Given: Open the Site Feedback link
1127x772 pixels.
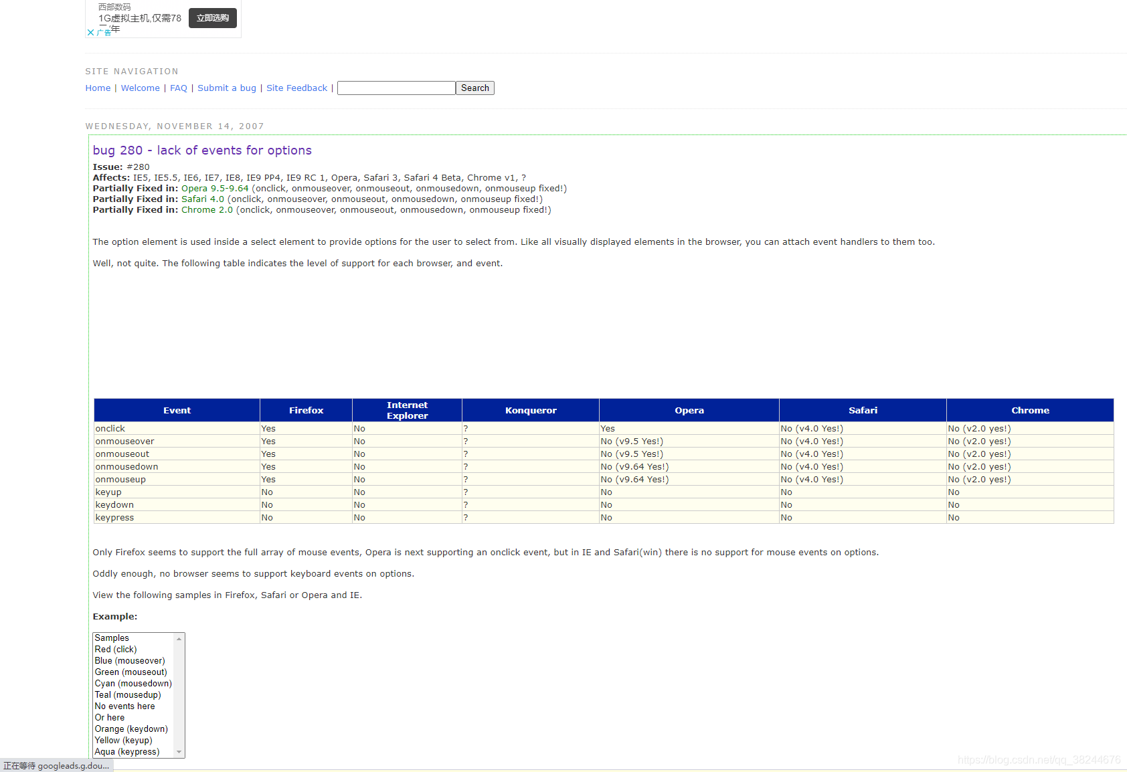Looking at the screenshot, I should [x=297, y=88].
